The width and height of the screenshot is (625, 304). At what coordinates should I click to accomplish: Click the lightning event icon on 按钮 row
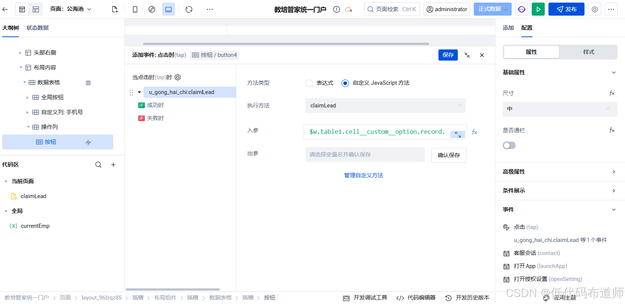point(88,142)
